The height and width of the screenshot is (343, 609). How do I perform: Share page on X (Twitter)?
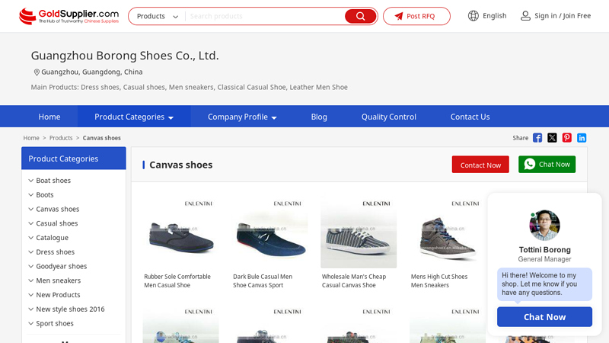tap(552, 138)
